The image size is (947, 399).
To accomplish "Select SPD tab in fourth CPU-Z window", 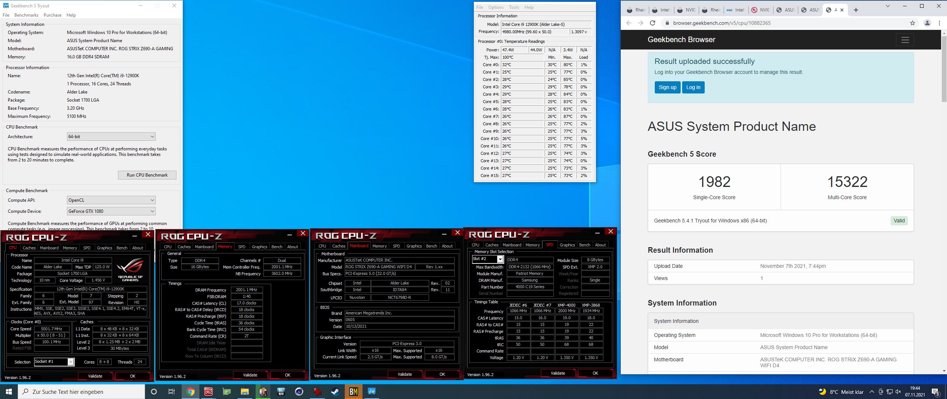I will click(550, 245).
